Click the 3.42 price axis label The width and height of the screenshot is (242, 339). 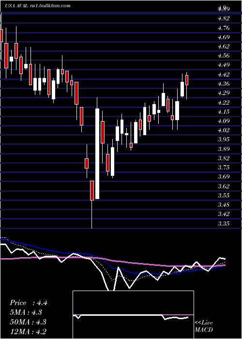(x=224, y=214)
